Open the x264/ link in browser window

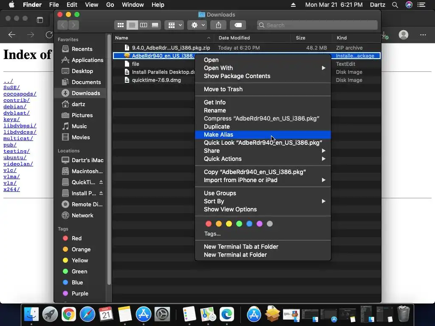click(x=11, y=189)
